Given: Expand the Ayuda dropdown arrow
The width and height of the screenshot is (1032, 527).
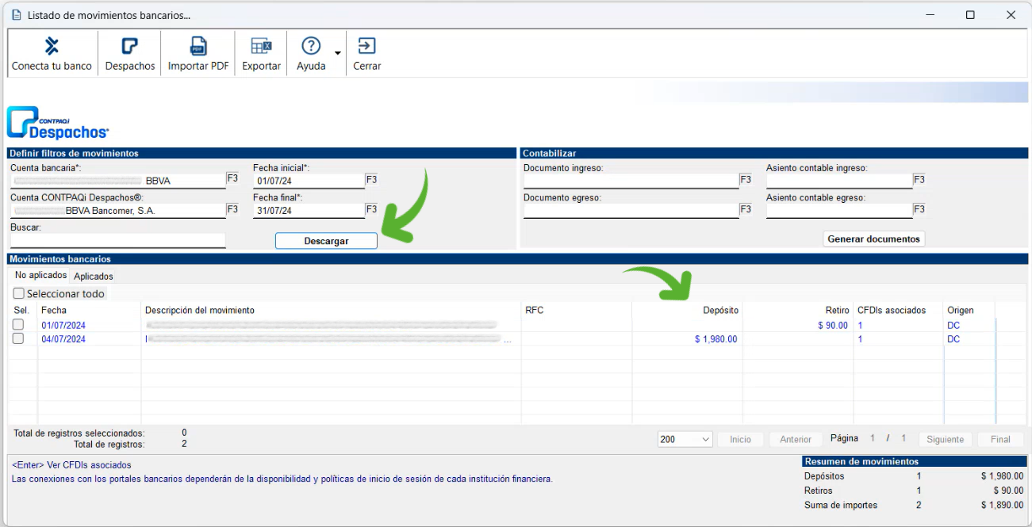Looking at the screenshot, I should pos(337,54).
